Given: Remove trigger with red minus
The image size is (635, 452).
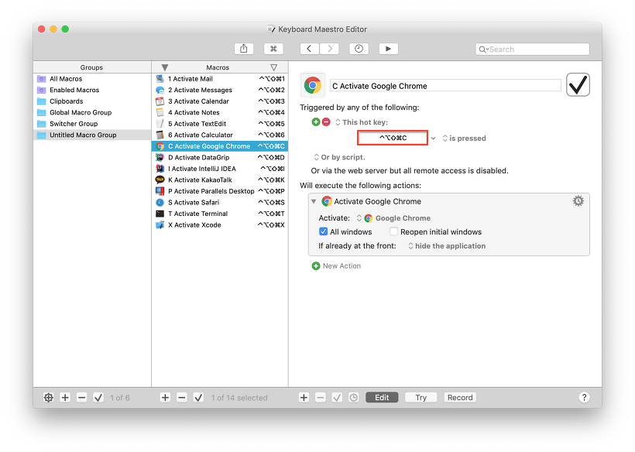Looking at the screenshot, I should pyautogui.click(x=326, y=122).
